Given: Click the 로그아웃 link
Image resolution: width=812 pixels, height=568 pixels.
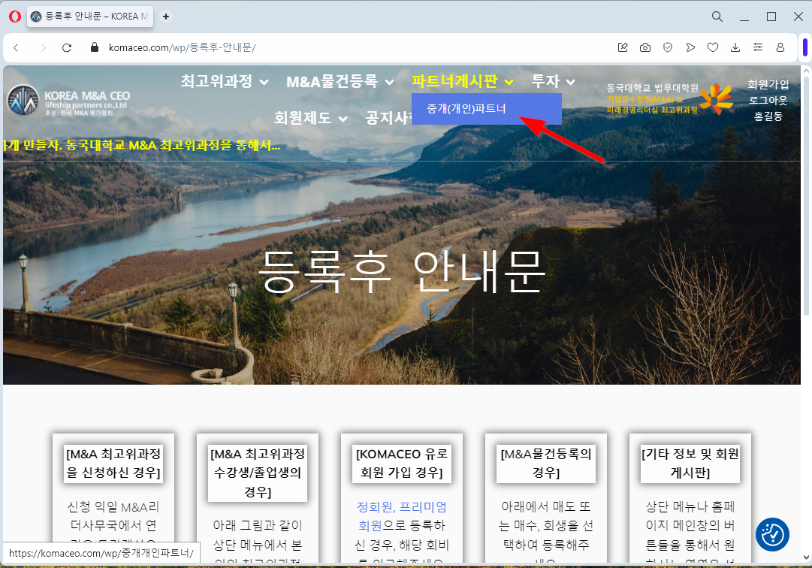Looking at the screenshot, I should pyautogui.click(x=768, y=100).
